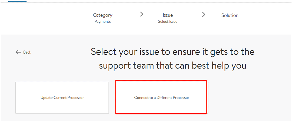Choose the Update Current Processor card
292x122 pixels.
tap(62, 98)
